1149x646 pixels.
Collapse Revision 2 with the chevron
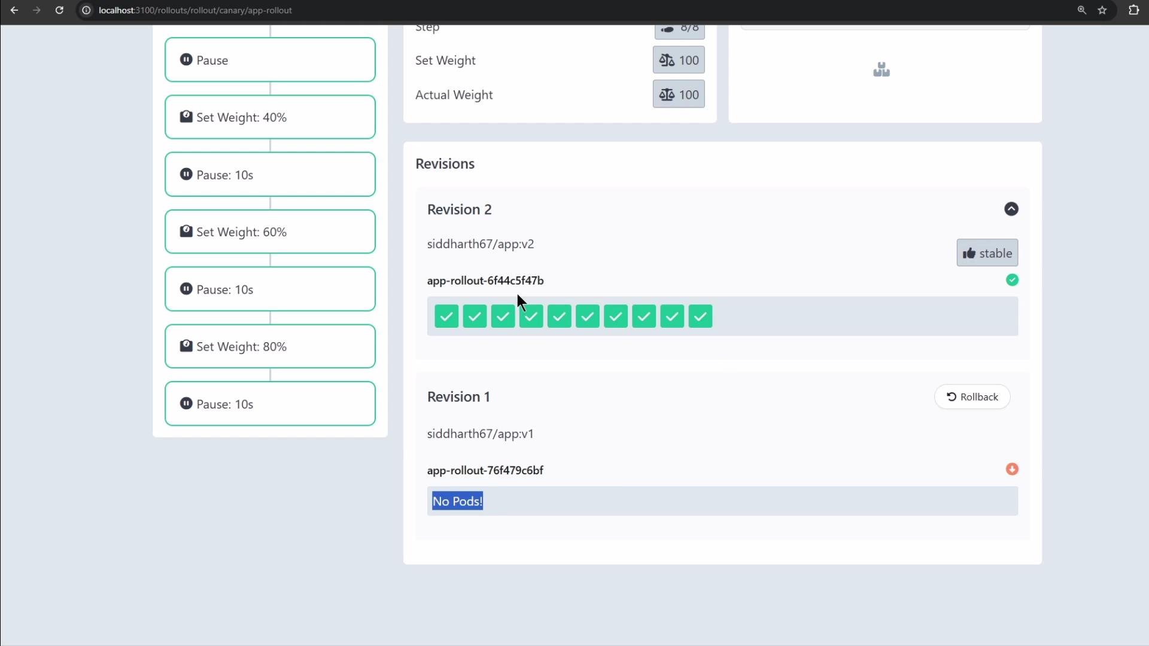point(1011,209)
